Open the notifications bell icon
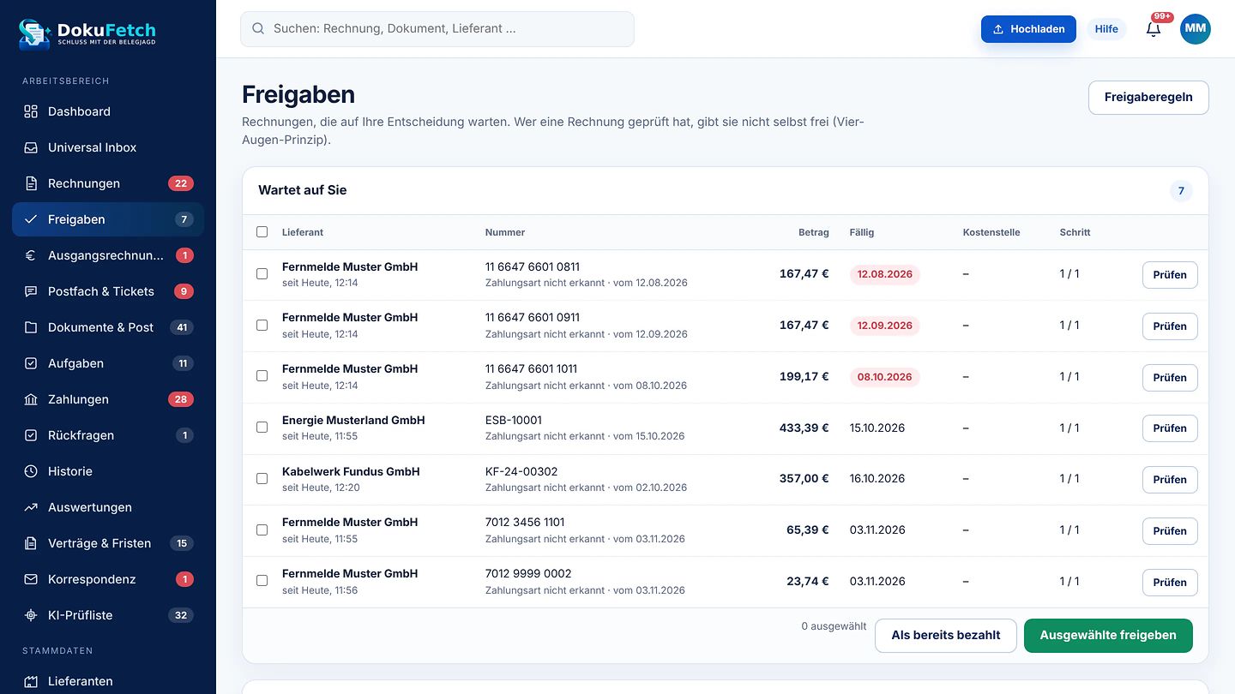The image size is (1235, 694). click(1154, 29)
